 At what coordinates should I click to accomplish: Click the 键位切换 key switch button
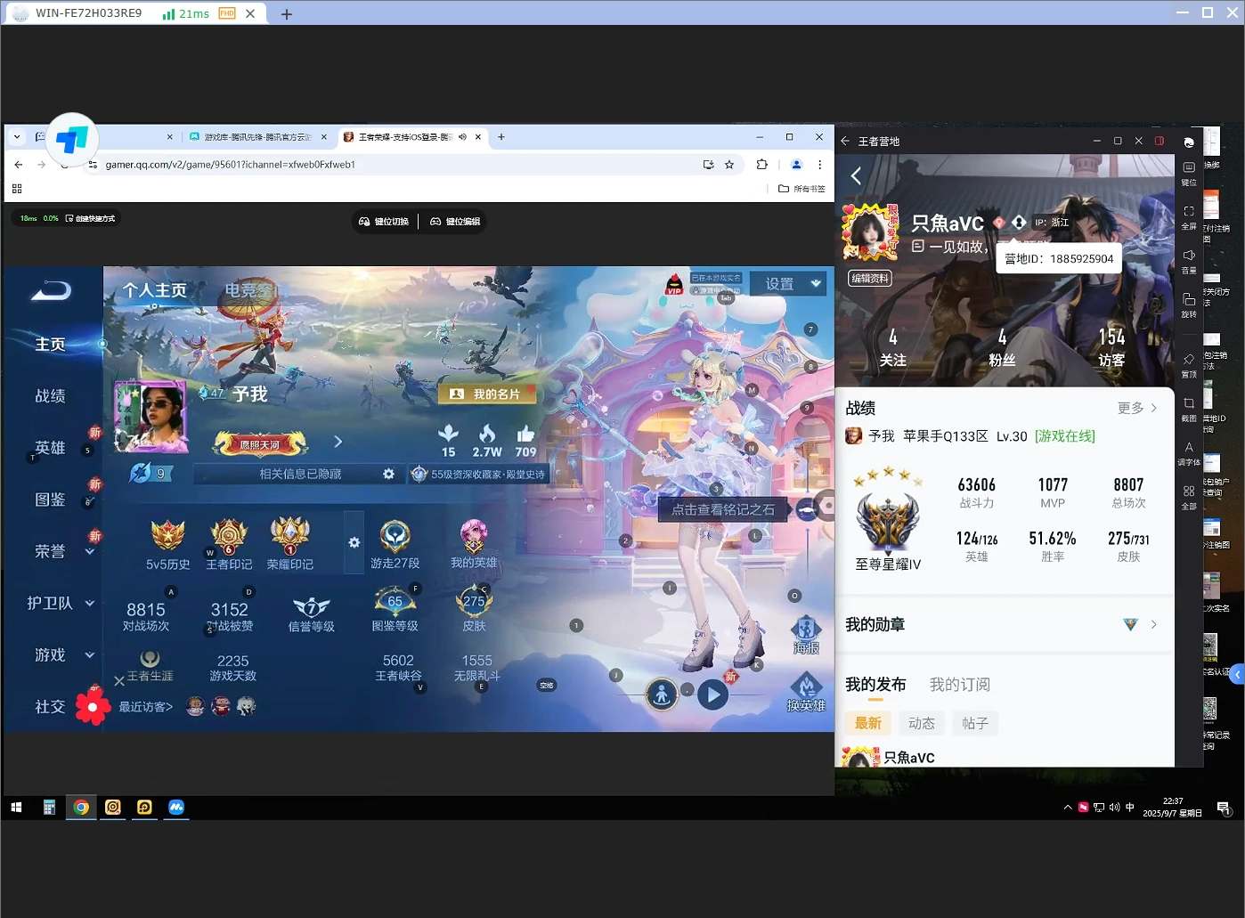(384, 222)
